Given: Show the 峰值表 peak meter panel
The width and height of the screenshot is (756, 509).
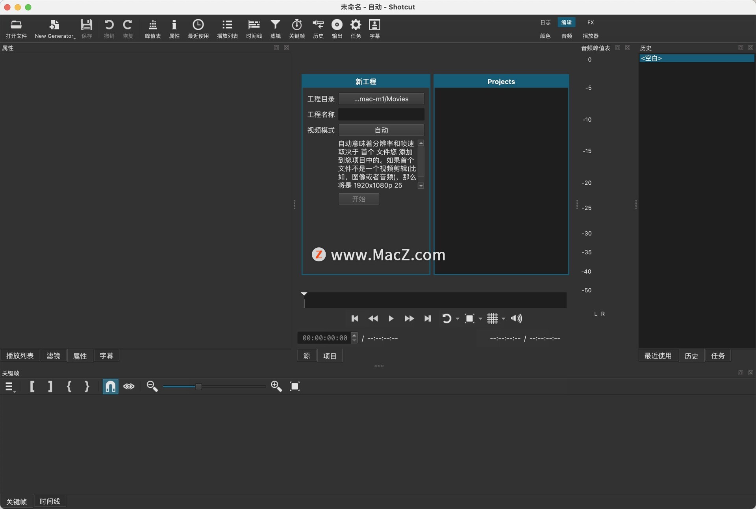Looking at the screenshot, I should (153, 29).
